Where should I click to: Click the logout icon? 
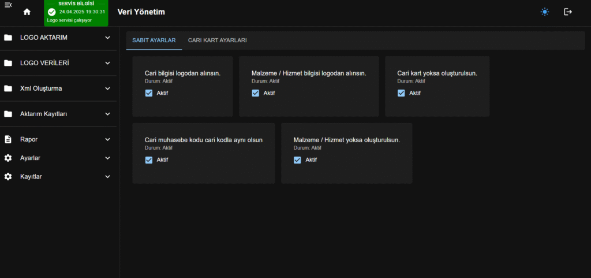[568, 12]
